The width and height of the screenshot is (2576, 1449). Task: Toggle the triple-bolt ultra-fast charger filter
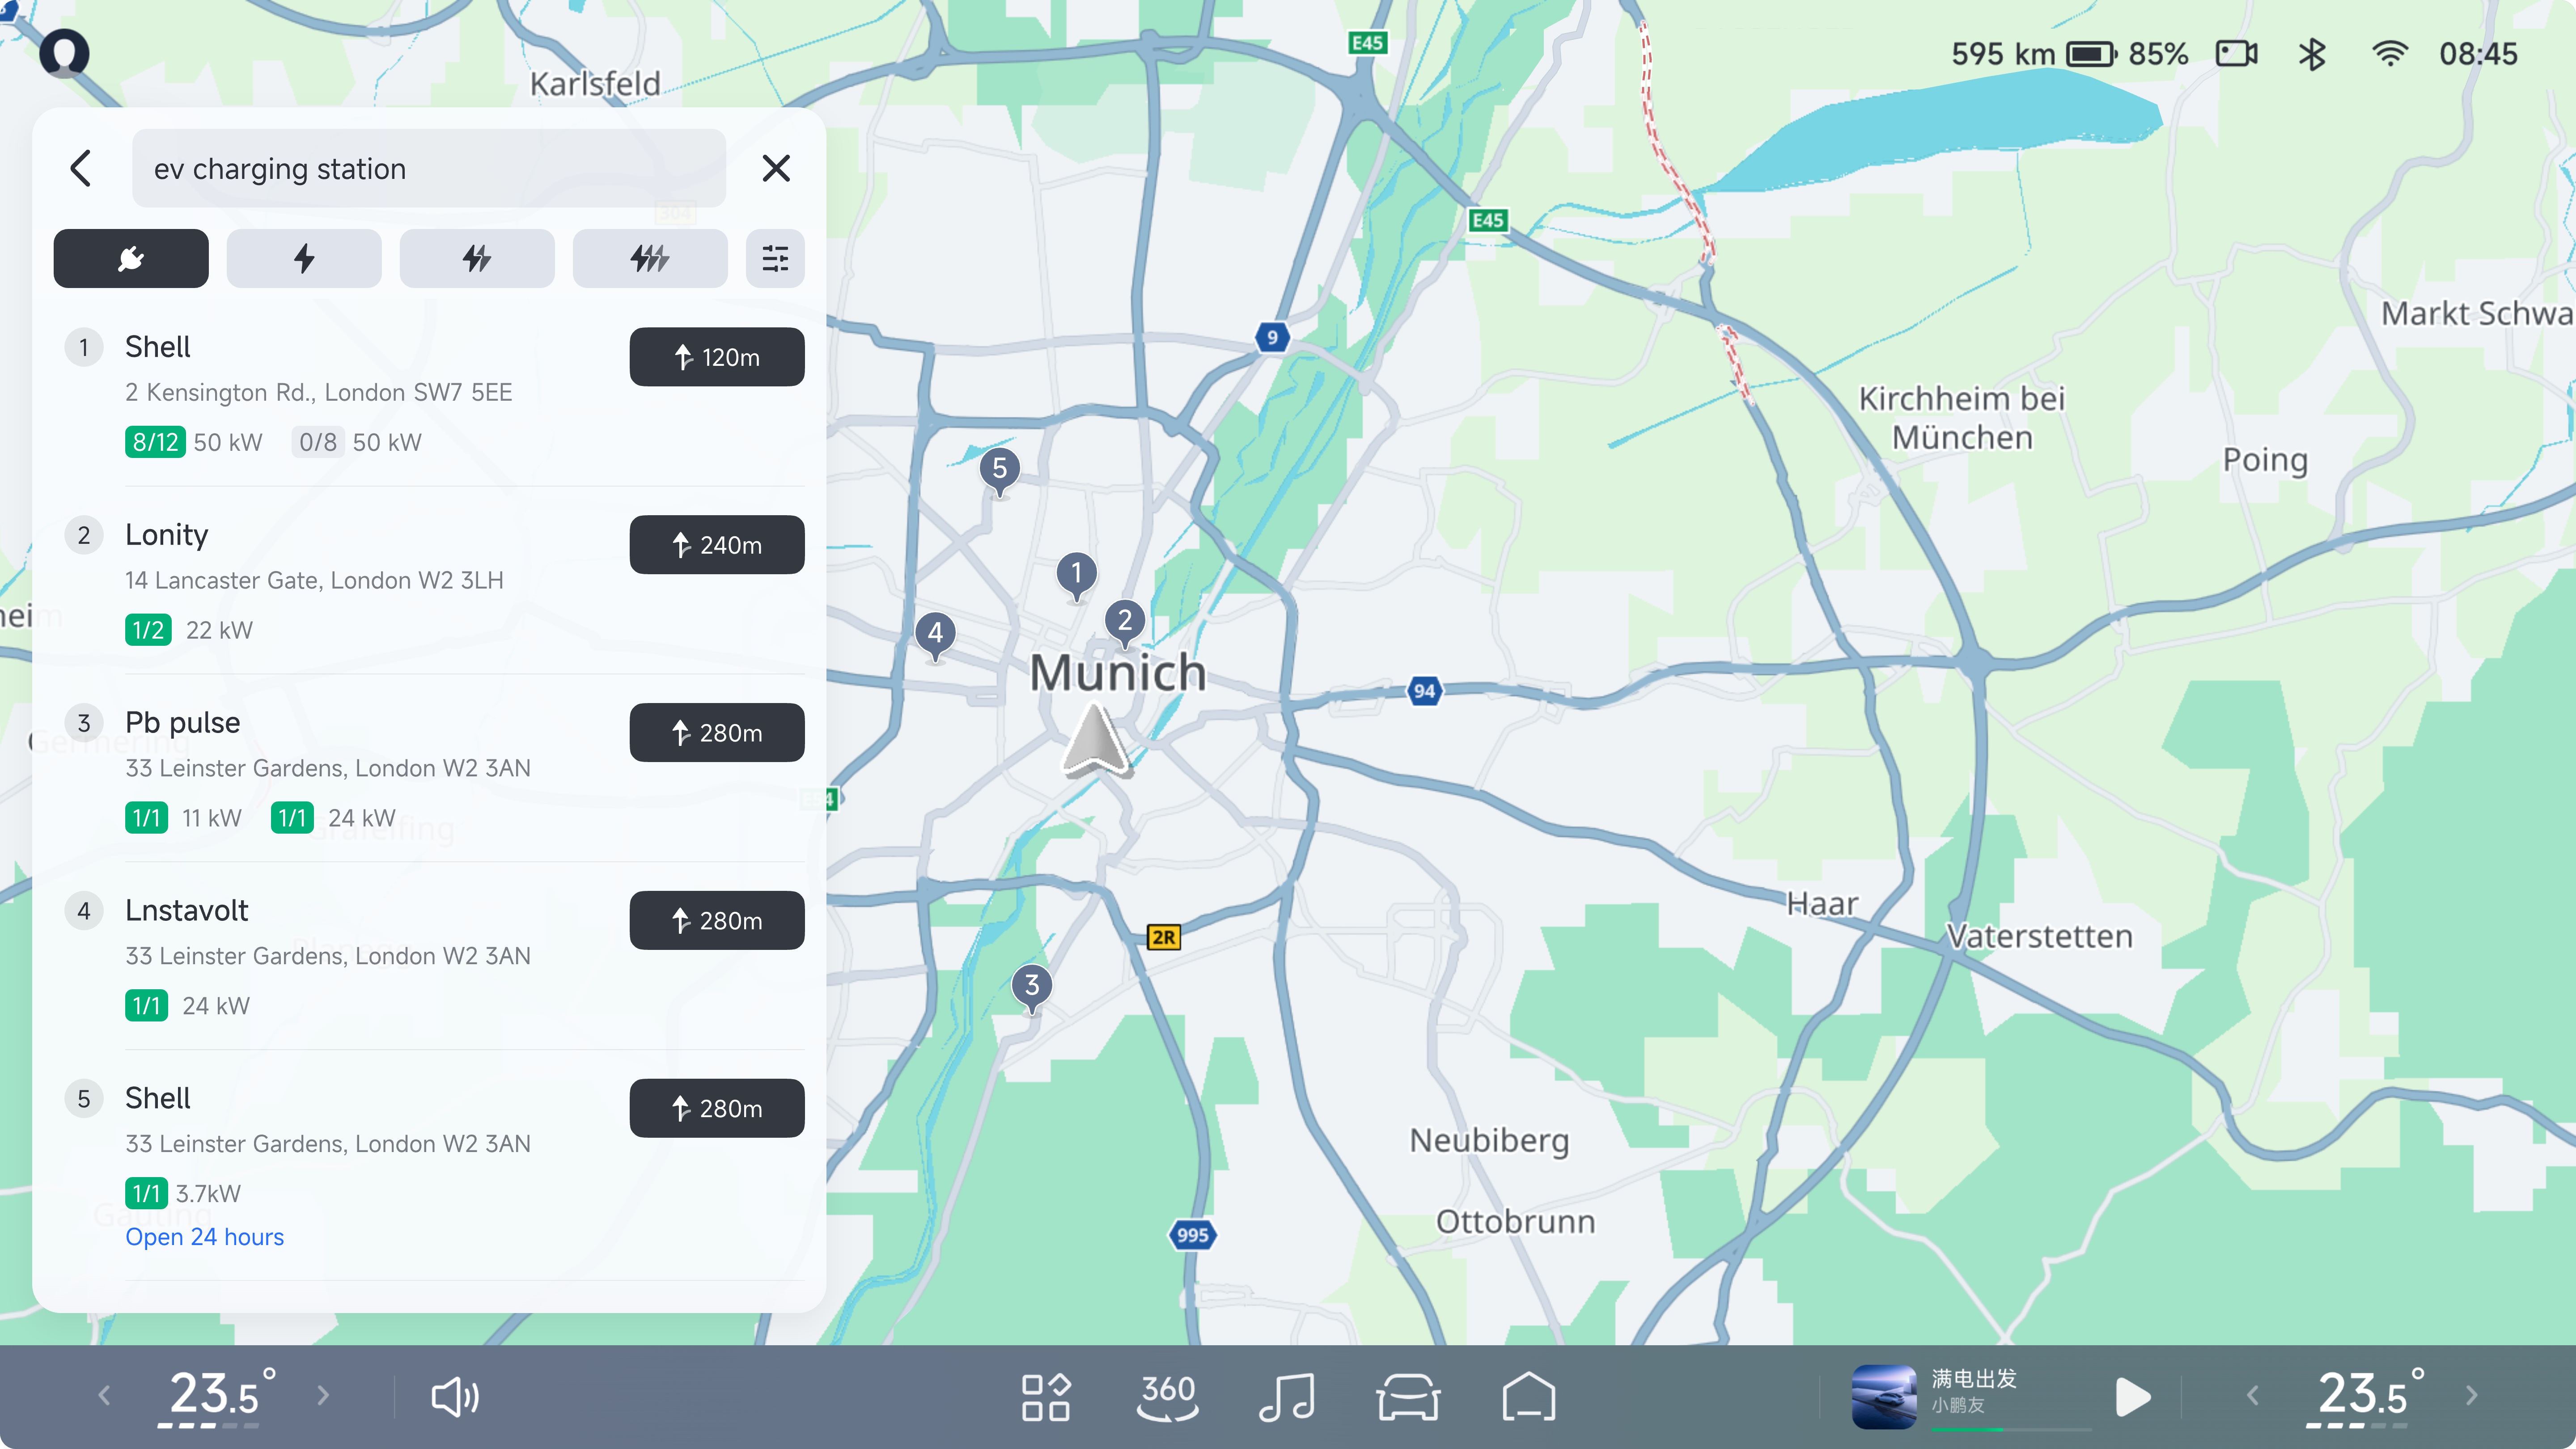tap(649, 259)
